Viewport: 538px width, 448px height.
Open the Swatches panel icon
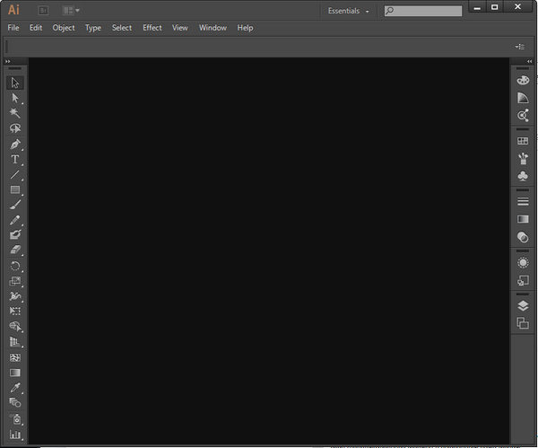[x=523, y=141]
